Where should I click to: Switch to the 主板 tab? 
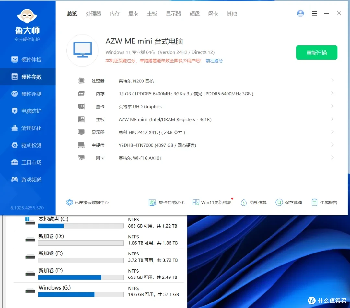(152, 14)
